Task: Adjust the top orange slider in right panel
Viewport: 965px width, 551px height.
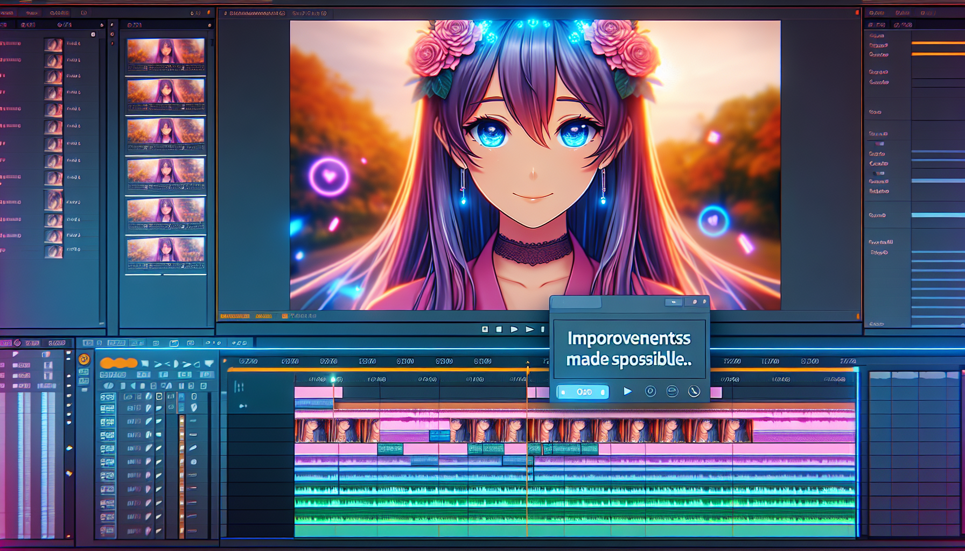Action: (x=938, y=43)
